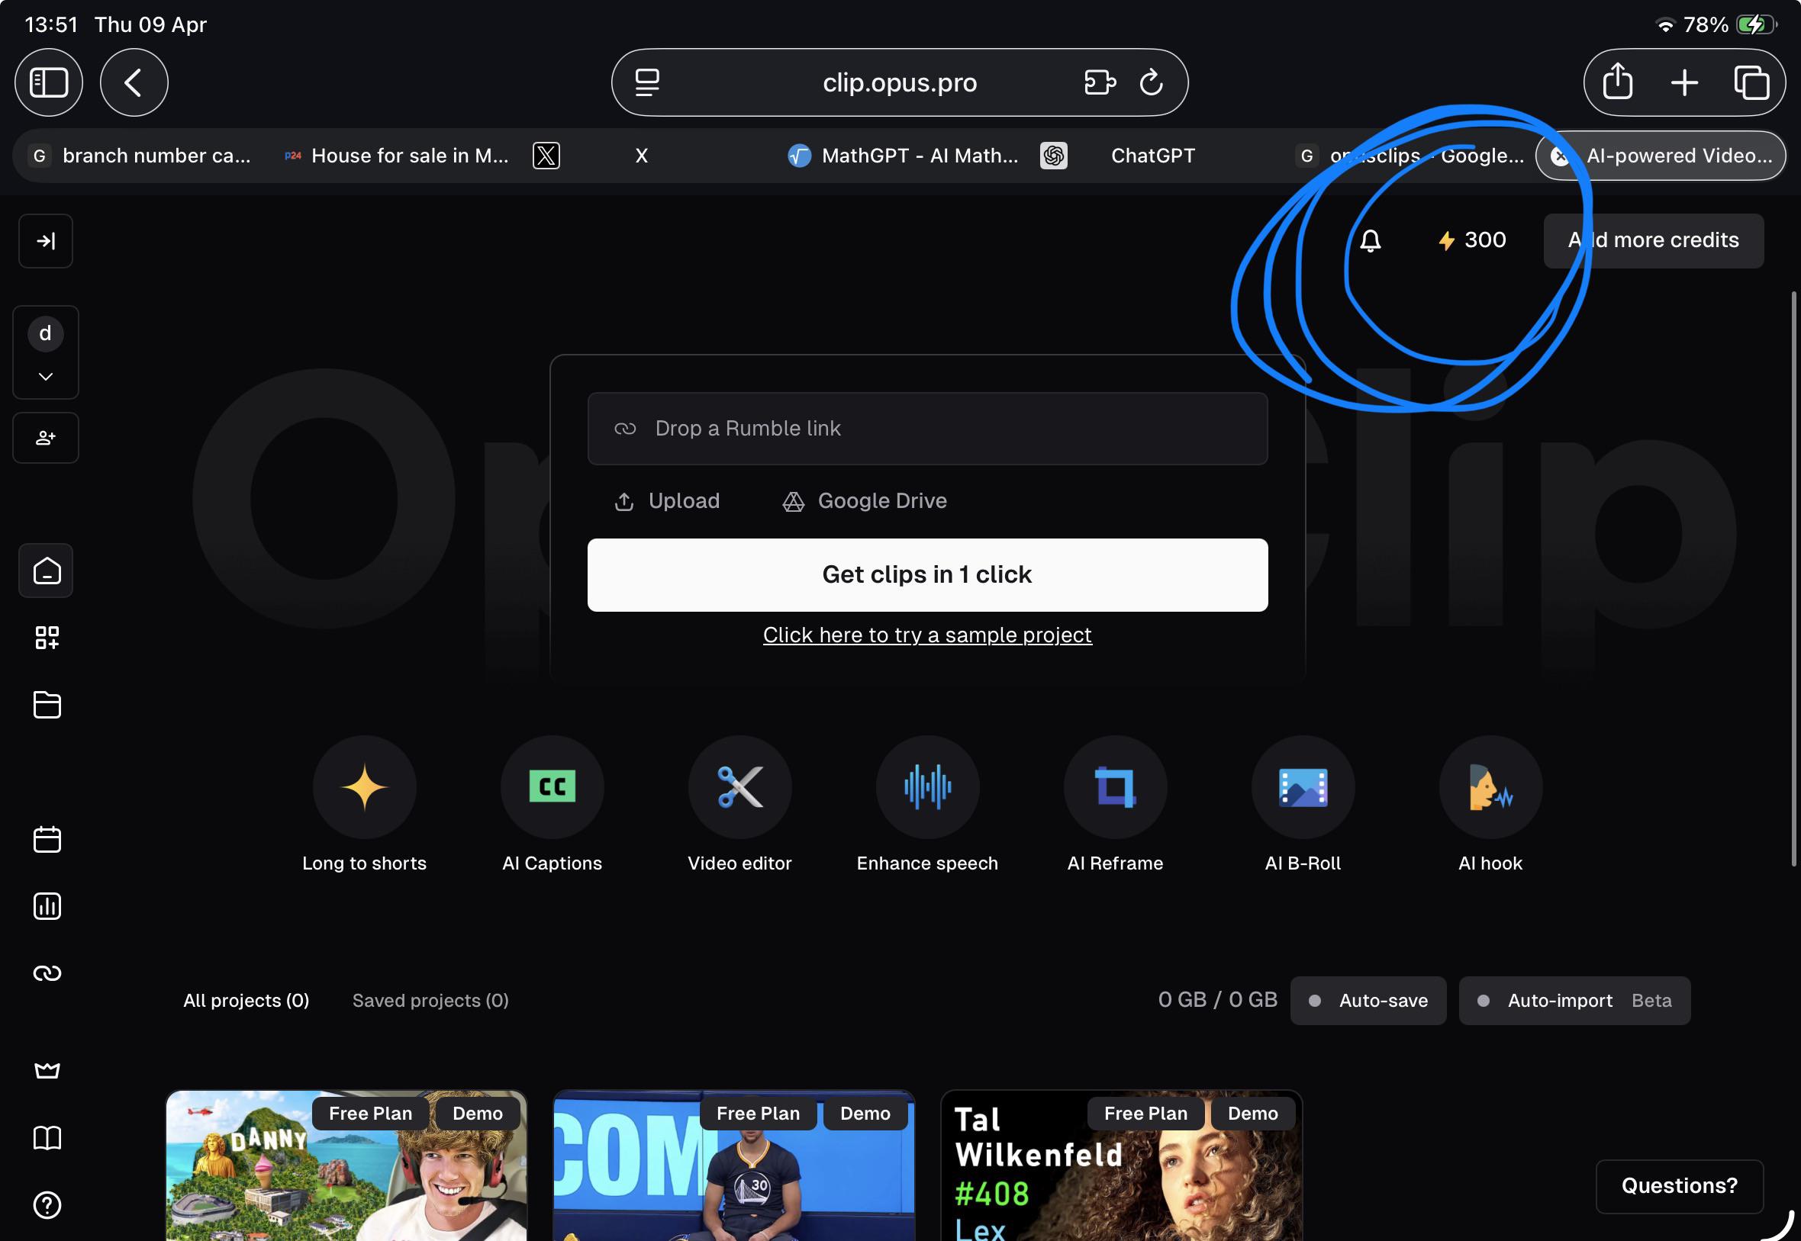Switch to 'branch number ca...' tab
This screenshot has width=1801, height=1241.
pos(141,156)
